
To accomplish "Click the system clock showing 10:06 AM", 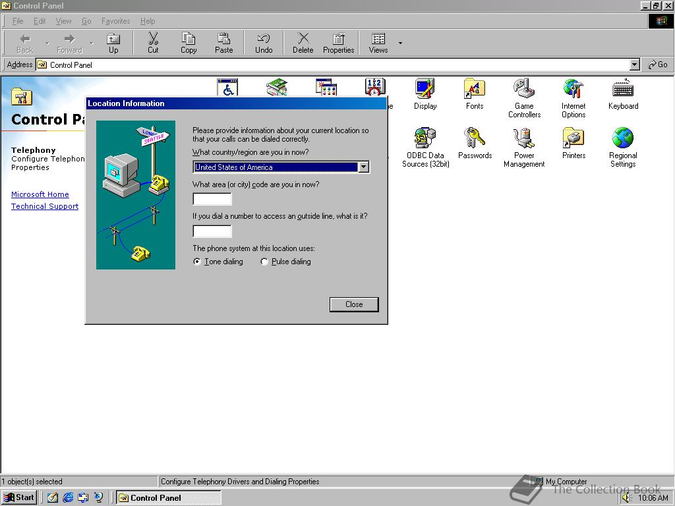I will click(653, 498).
